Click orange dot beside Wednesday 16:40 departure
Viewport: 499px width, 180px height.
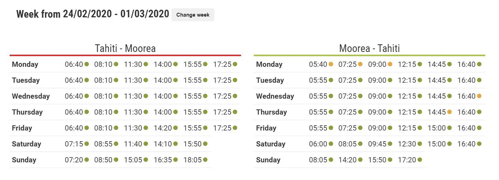pyautogui.click(x=479, y=96)
